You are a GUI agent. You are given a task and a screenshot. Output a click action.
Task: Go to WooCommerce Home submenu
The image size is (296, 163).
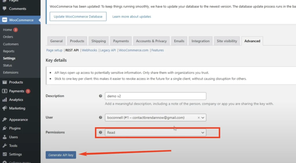7,30
